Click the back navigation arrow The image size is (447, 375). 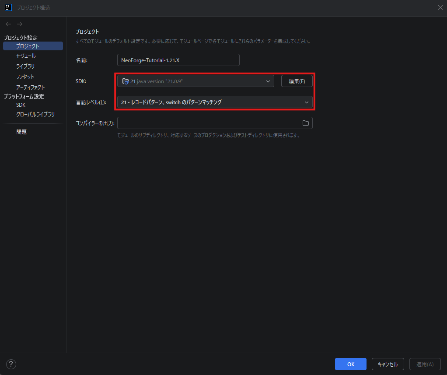[8, 24]
